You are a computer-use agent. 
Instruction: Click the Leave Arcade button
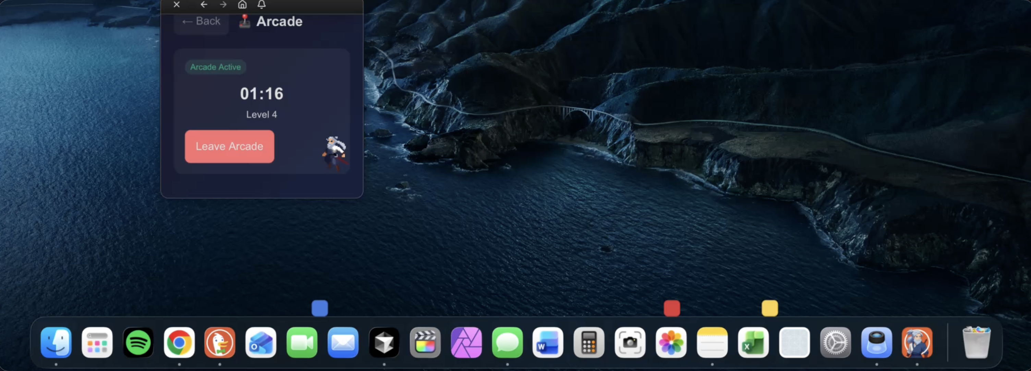click(229, 146)
